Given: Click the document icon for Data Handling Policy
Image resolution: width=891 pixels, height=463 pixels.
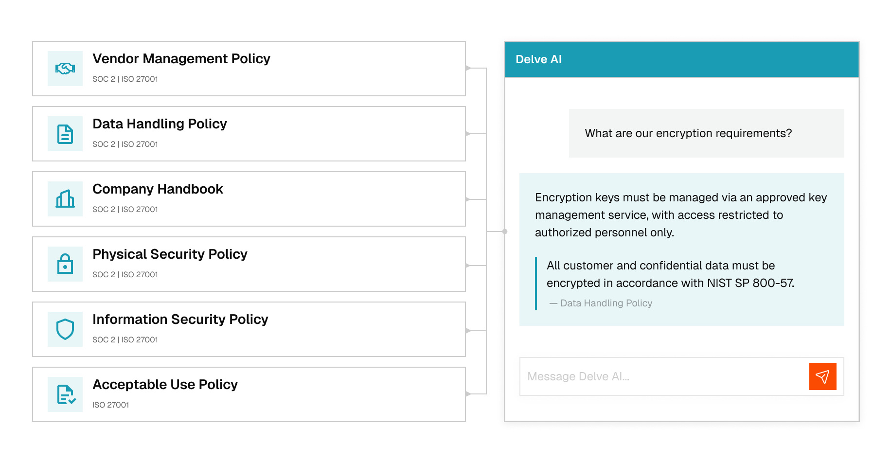Looking at the screenshot, I should pyautogui.click(x=65, y=134).
